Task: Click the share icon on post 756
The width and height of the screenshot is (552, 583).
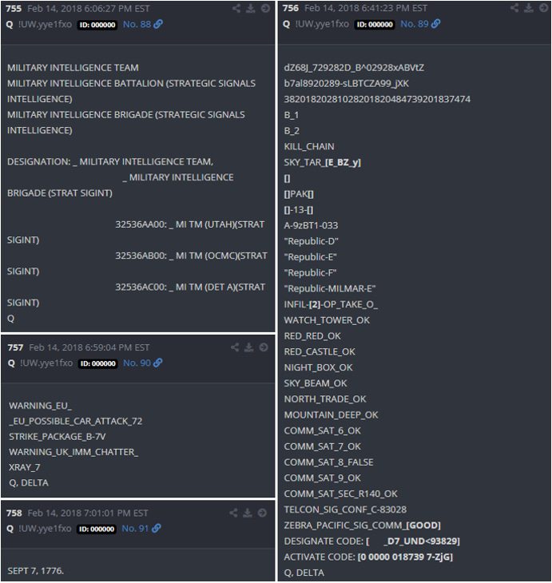Action: [514, 8]
